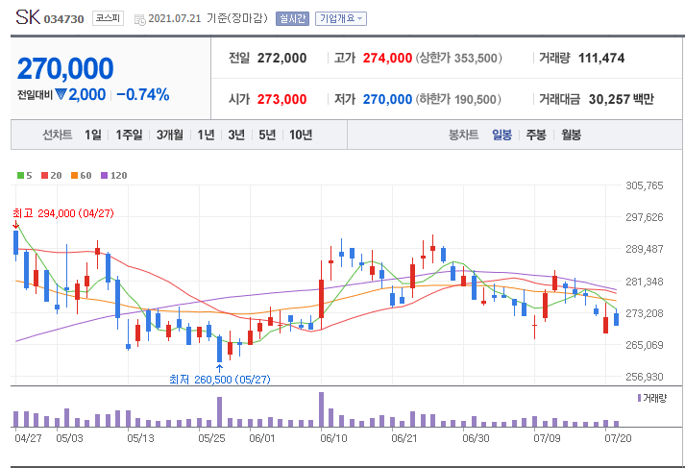Click the 상한가 353,500 text
This screenshot has width=685, height=468.
tap(458, 58)
